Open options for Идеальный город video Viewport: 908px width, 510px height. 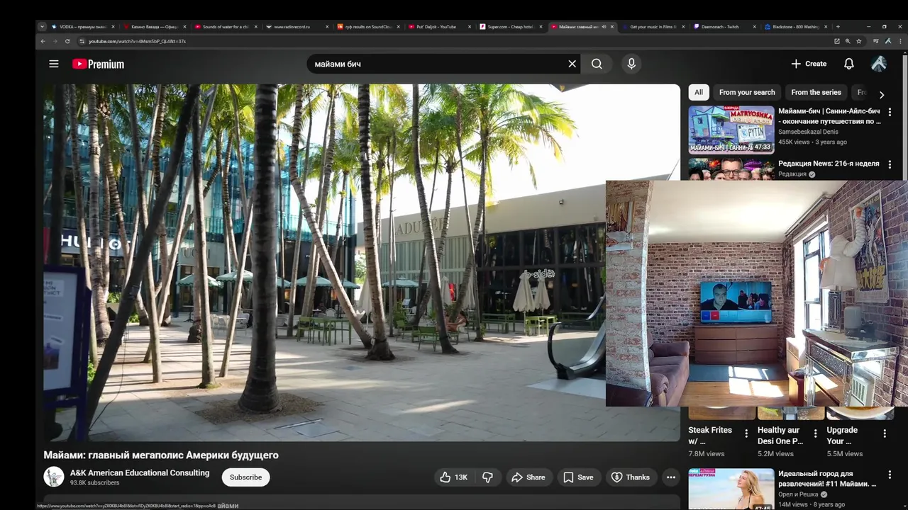pyautogui.click(x=890, y=475)
